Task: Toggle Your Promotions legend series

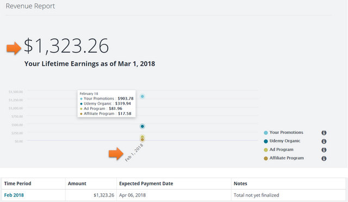Action: [283, 133]
